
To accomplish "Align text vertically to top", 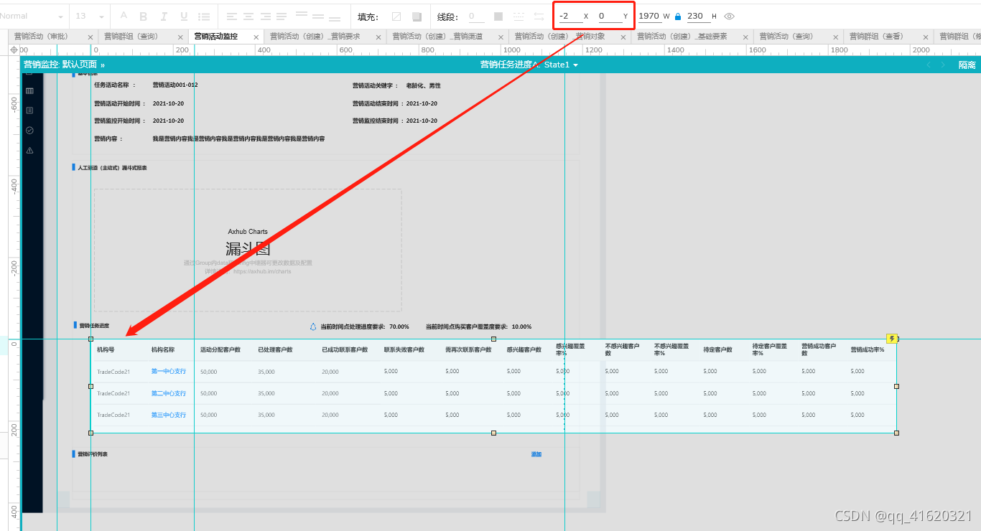I will point(302,16).
